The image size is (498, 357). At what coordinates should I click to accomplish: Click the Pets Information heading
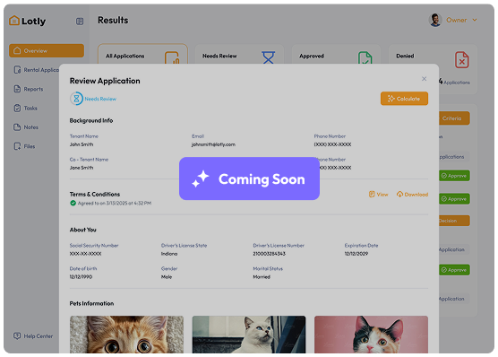click(91, 303)
